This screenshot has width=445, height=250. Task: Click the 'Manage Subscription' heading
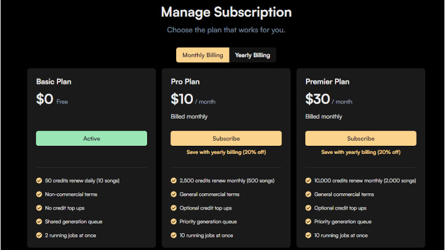click(226, 12)
